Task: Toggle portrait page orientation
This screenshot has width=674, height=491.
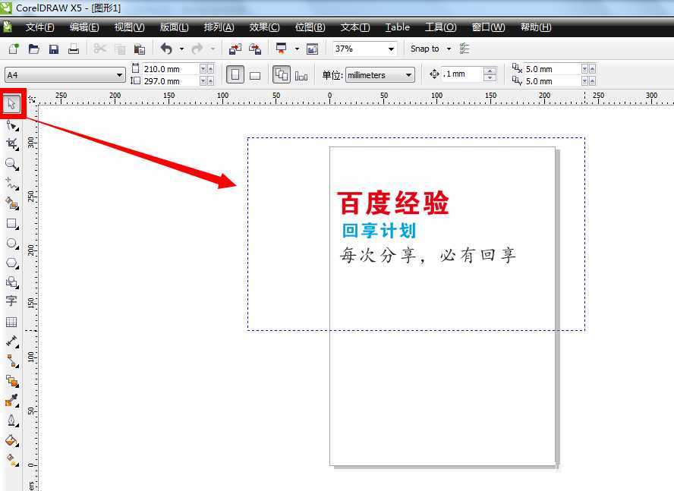Action: click(x=235, y=74)
